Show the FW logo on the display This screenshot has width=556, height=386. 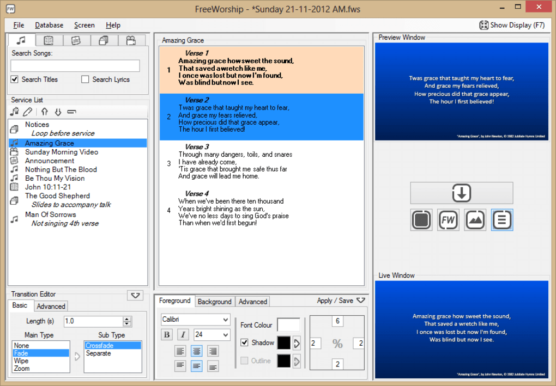(448, 220)
